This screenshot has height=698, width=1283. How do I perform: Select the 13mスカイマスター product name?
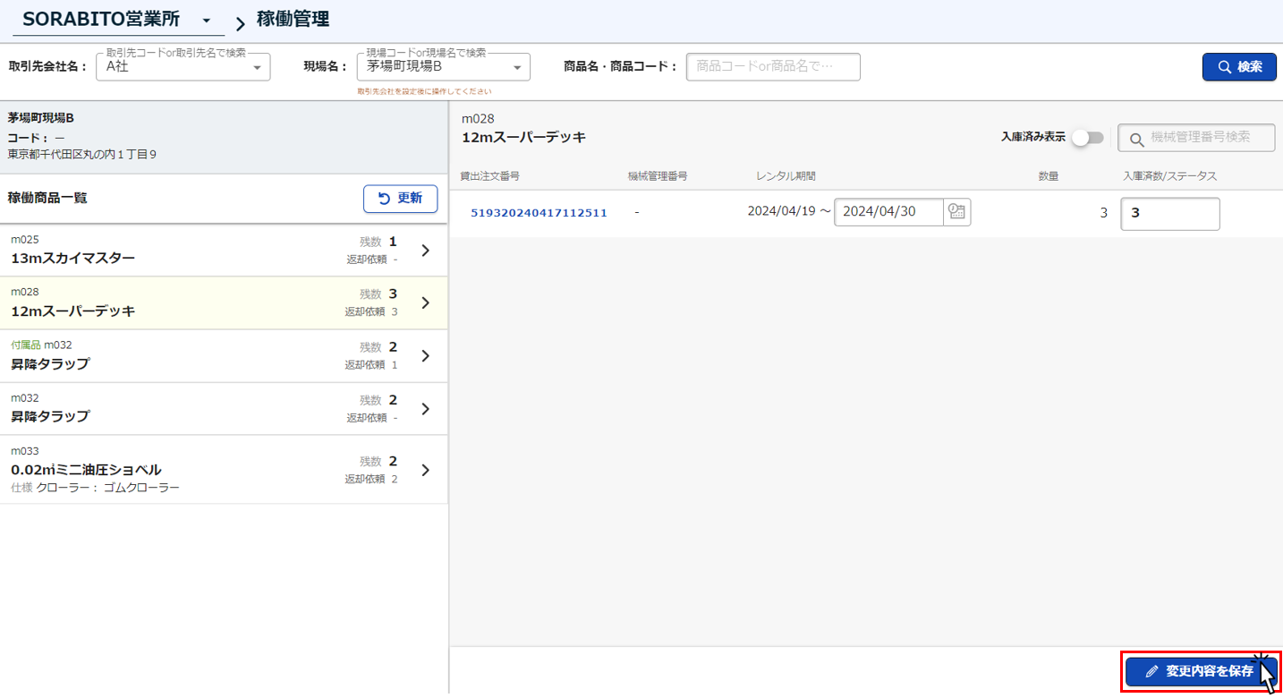[x=73, y=259]
